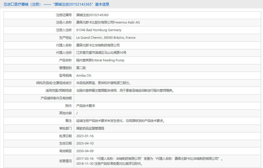
Task: Click the 生效日期 label
Action: (x=65, y=144)
